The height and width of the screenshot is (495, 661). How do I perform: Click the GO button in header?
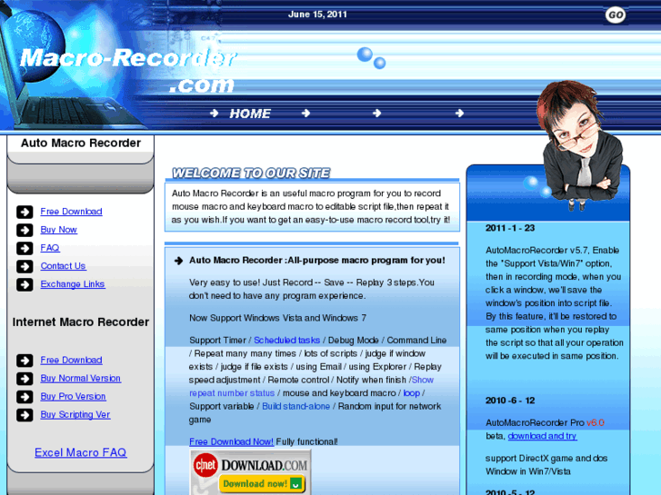[x=615, y=15]
